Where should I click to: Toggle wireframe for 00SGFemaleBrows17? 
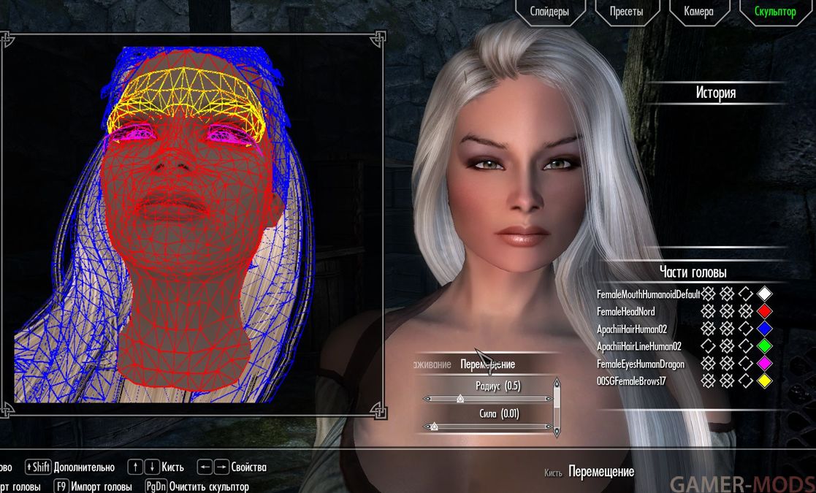(726, 381)
